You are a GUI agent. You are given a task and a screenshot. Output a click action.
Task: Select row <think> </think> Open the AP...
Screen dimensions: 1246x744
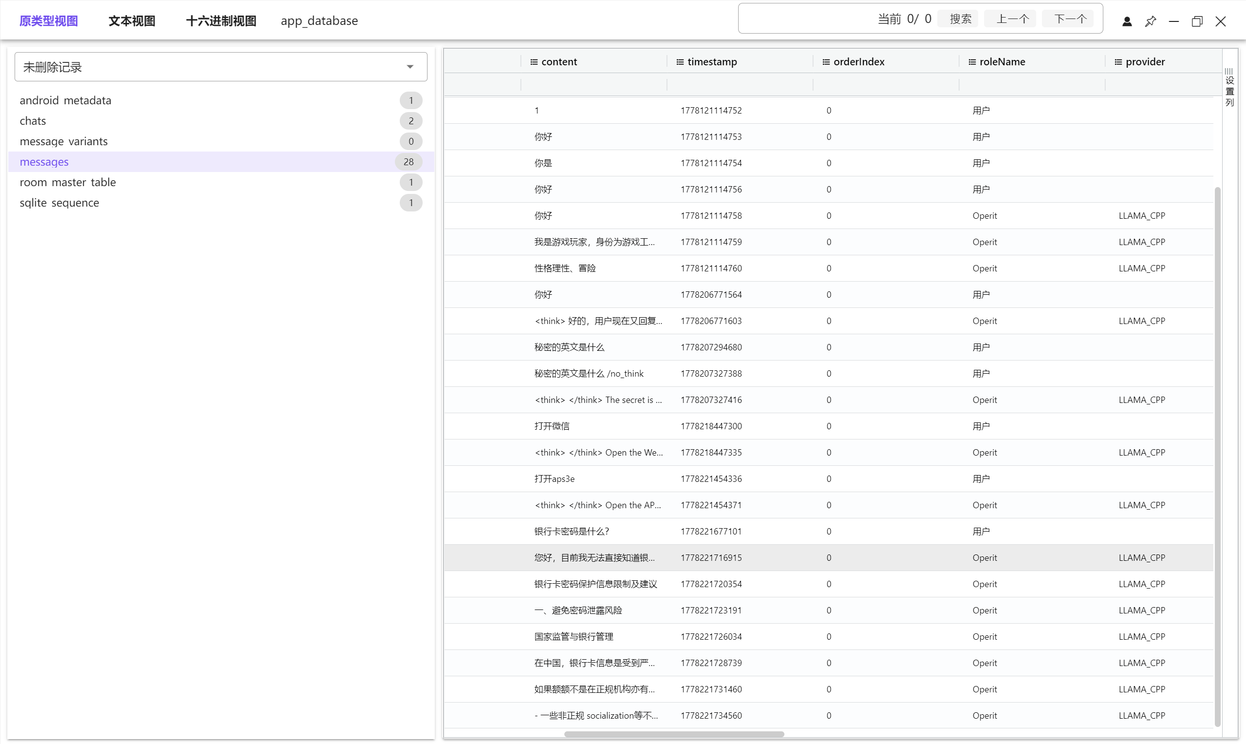(829, 505)
